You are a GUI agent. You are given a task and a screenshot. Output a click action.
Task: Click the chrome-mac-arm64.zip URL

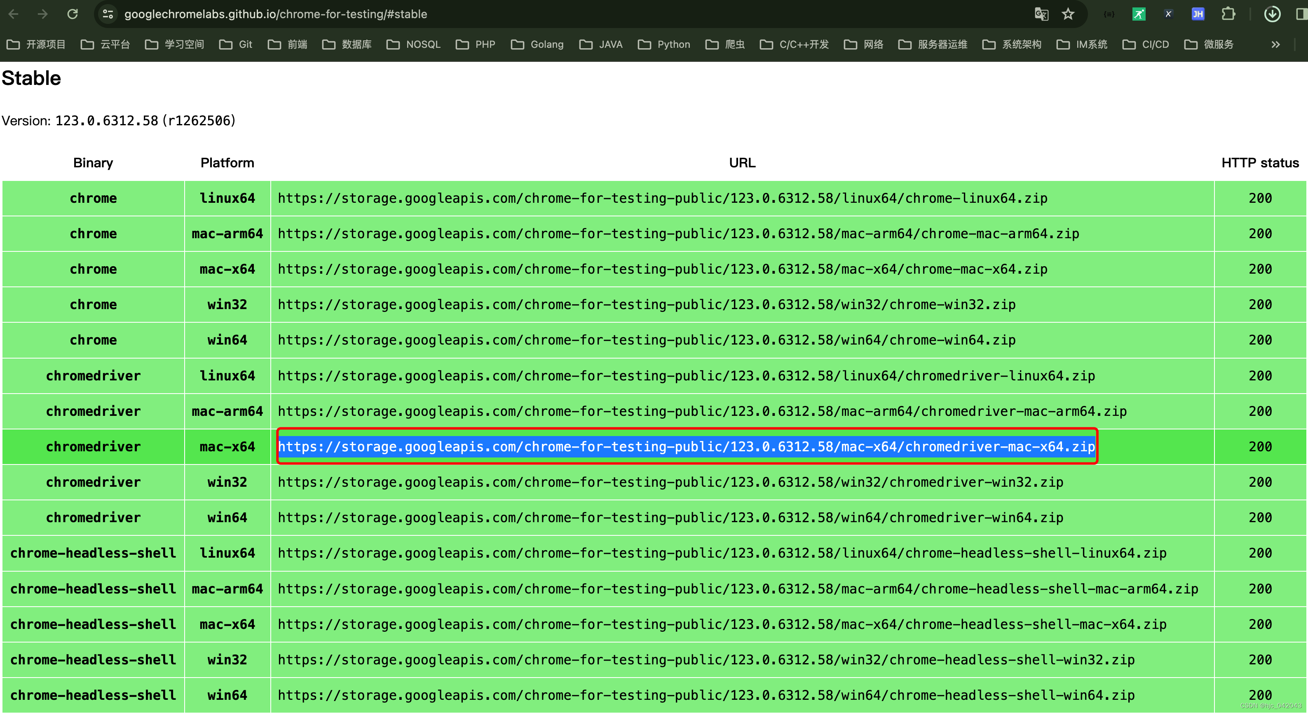pyautogui.click(x=678, y=234)
